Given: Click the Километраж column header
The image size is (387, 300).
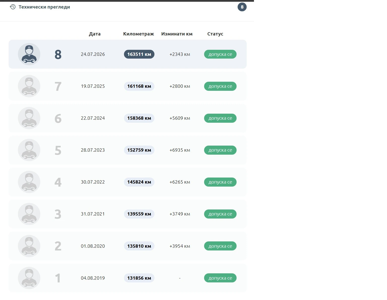Looking at the screenshot, I should point(139,34).
